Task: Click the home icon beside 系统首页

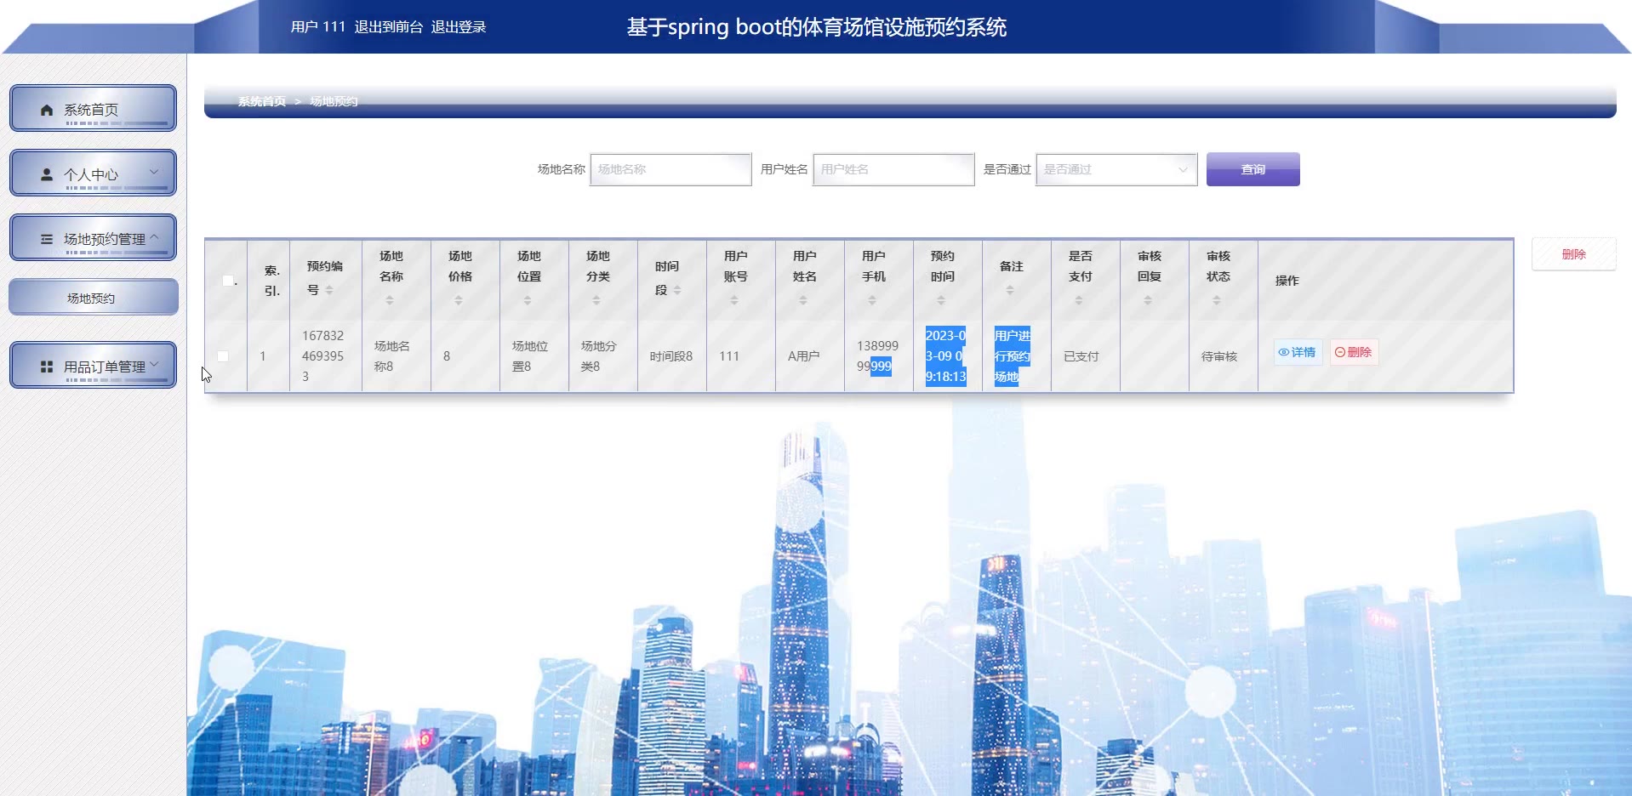Action: click(x=47, y=110)
